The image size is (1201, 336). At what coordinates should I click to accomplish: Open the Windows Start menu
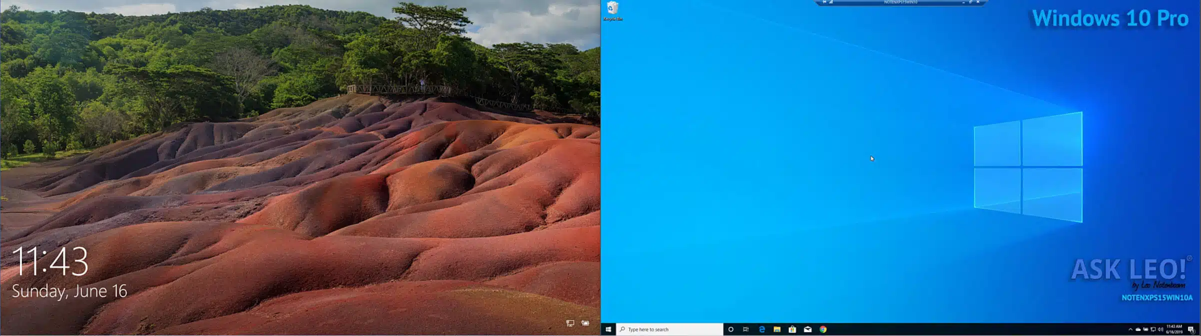tap(608, 329)
